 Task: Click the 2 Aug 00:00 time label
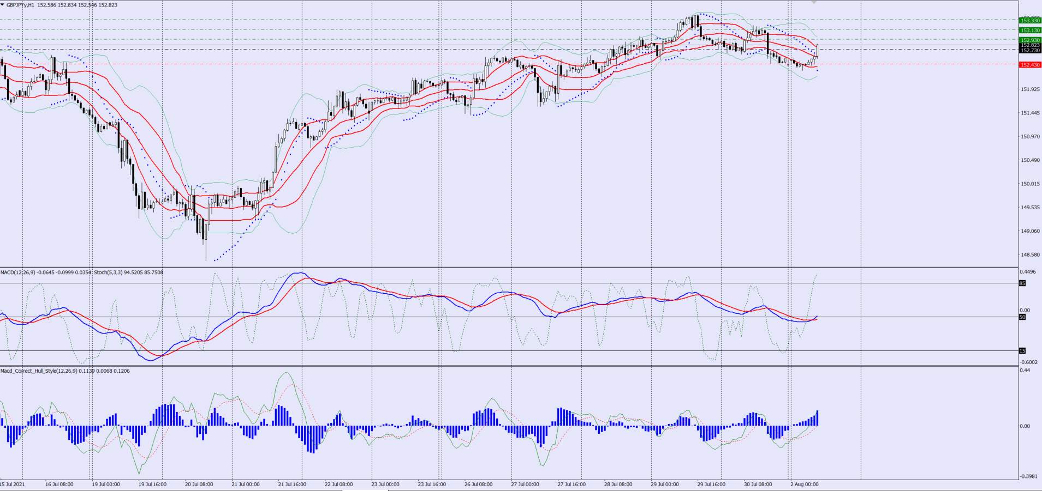click(805, 484)
